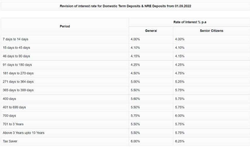Screen dimensions: 250x147
Task: Click the 7 days to 14 days row
Action: click(x=15, y=39)
